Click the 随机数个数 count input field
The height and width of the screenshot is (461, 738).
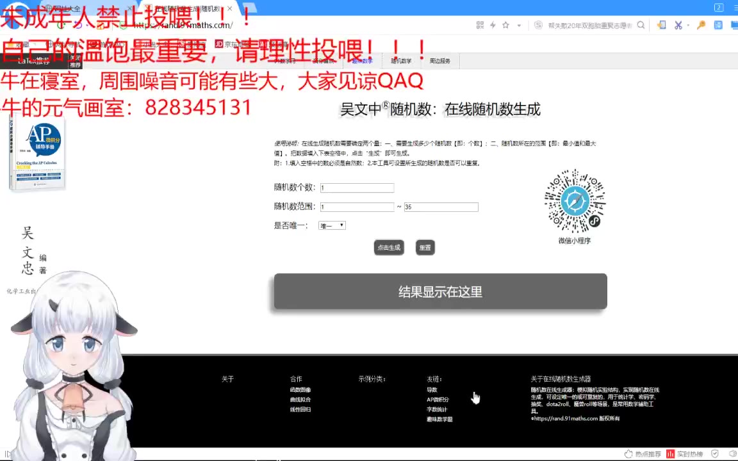click(357, 188)
